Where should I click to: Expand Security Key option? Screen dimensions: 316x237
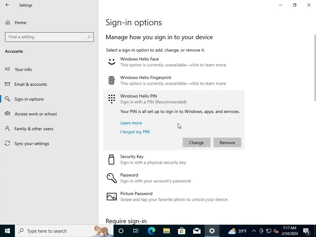(174, 160)
